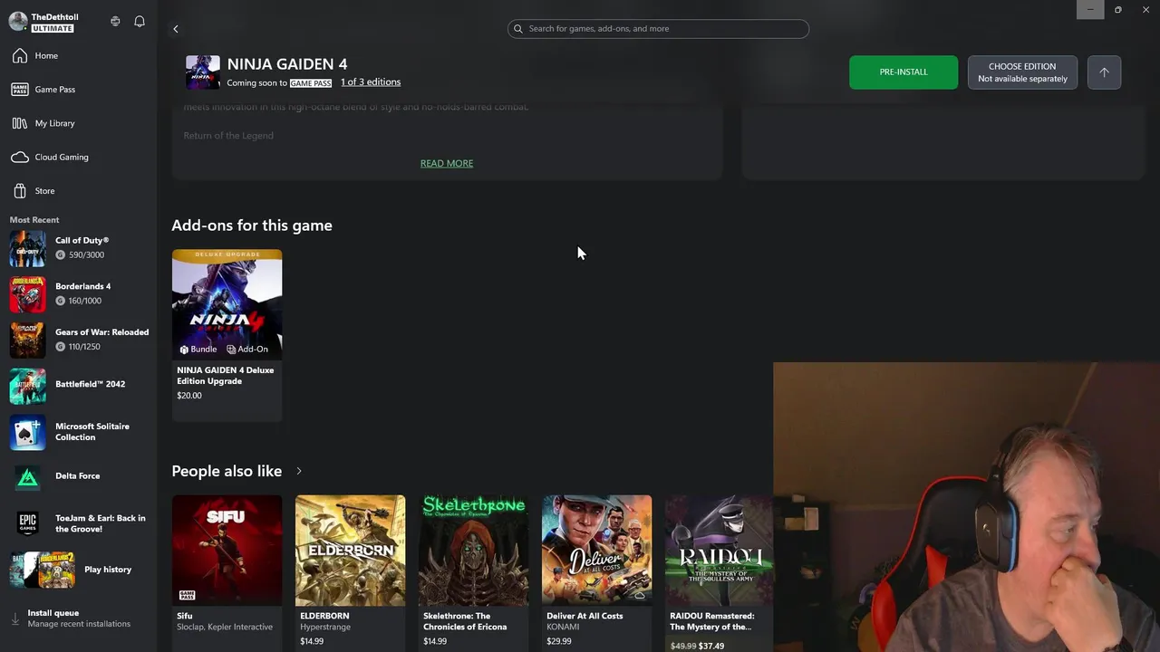Open Ninja Gaiden 4 Deluxe Upgrade art
This screenshot has width=1160, height=652.
click(227, 304)
